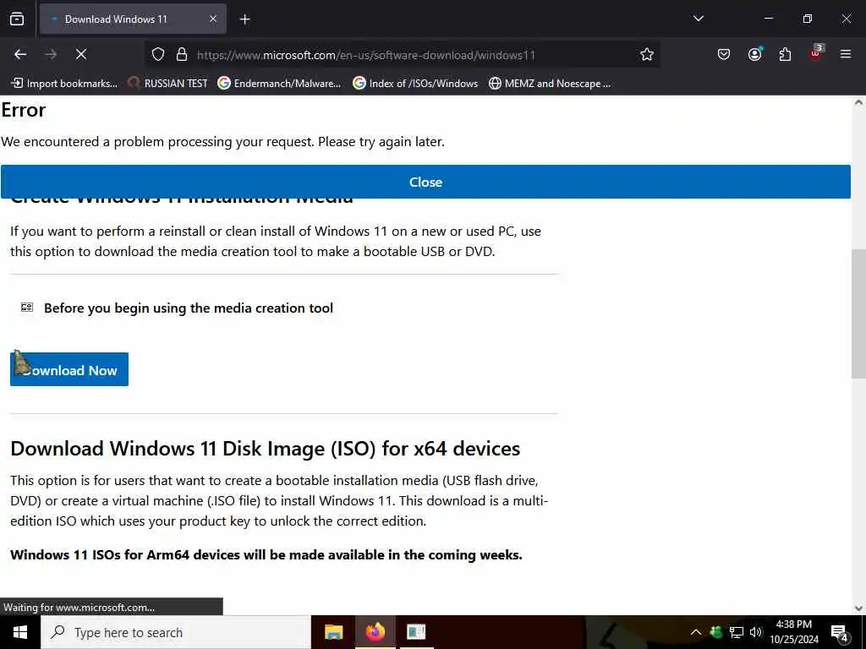Open the Firefox account menu
The height and width of the screenshot is (649, 866).
[754, 54]
